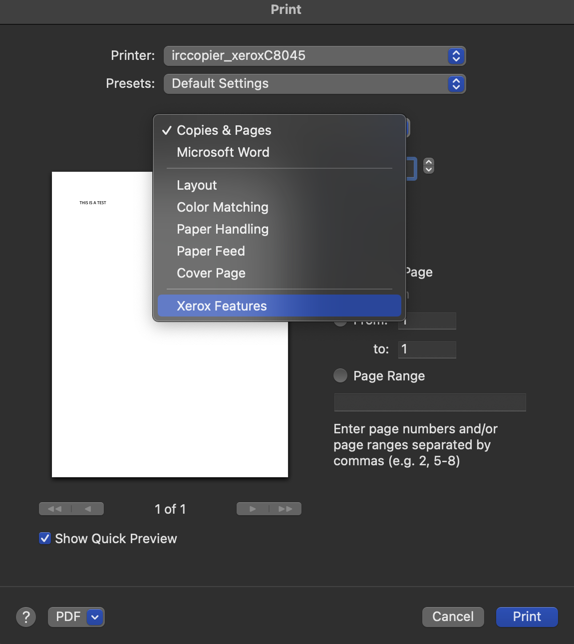Pick Color Matching in the menu
This screenshot has height=644, width=574.
click(223, 207)
